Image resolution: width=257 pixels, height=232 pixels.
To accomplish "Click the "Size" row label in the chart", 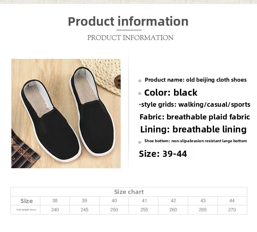I will coord(26,201).
